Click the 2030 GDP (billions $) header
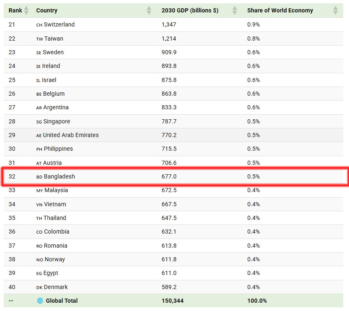Screen dimensions: 349x311 pyautogui.click(x=190, y=10)
